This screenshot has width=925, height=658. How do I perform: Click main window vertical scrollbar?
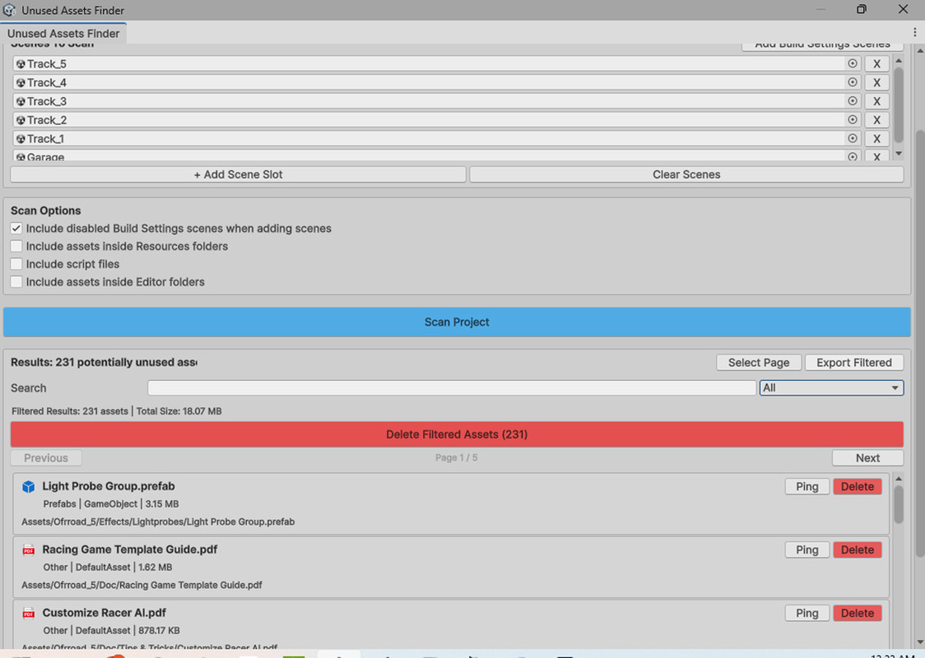(920, 343)
